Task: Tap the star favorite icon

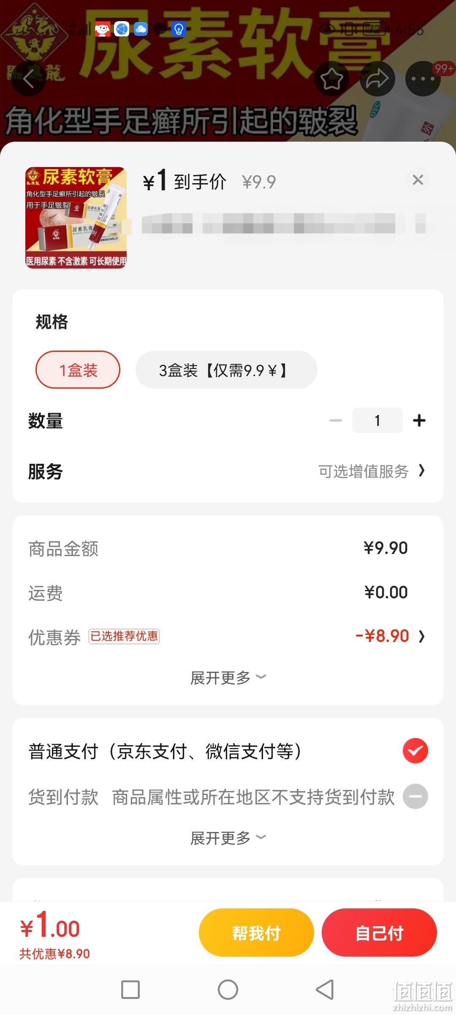Action: [332, 79]
